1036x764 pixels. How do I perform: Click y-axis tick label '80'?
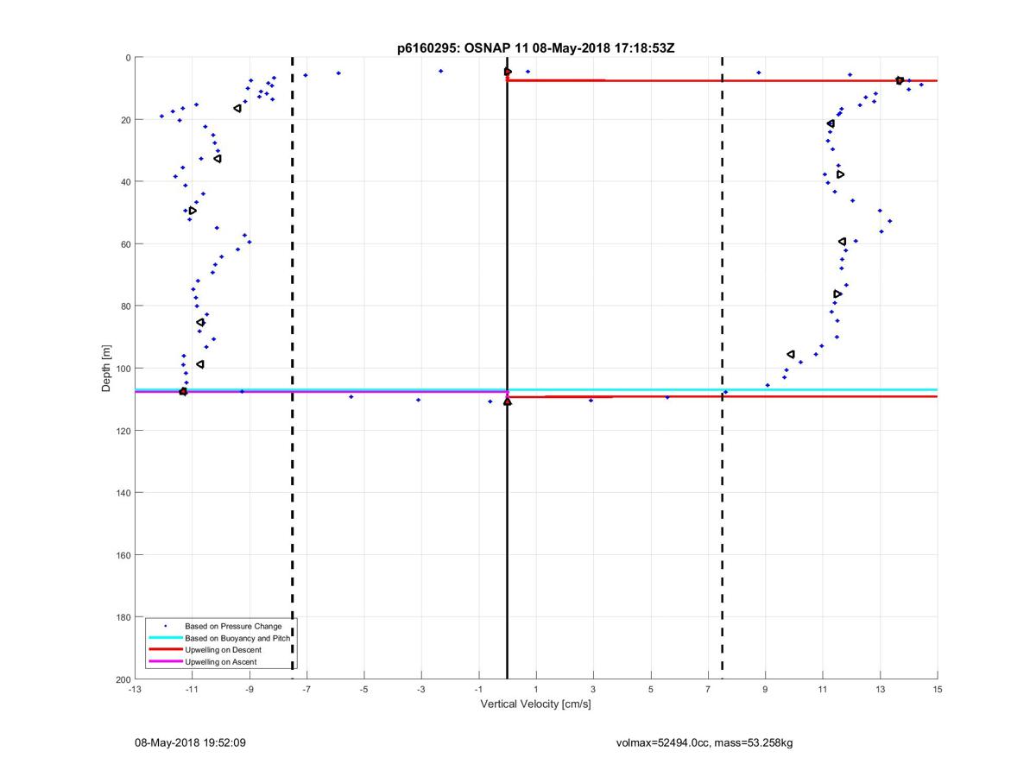click(x=125, y=306)
